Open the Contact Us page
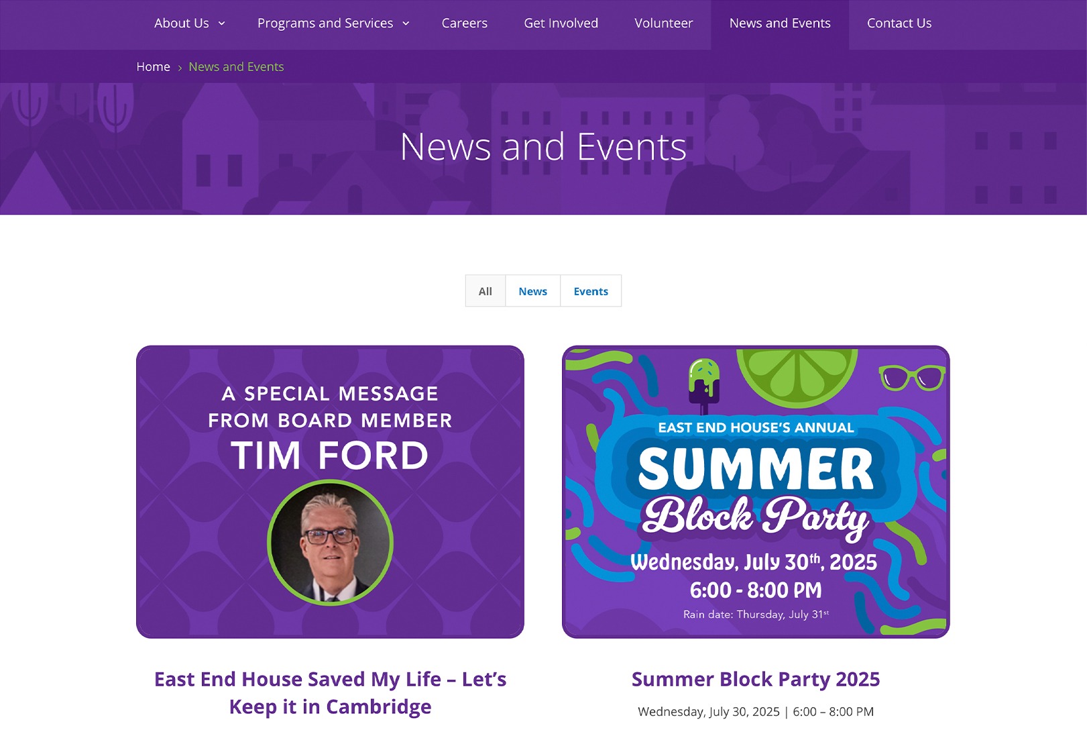Image resolution: width=1087 pixels, height=740 pixels. tap(899, 23)
